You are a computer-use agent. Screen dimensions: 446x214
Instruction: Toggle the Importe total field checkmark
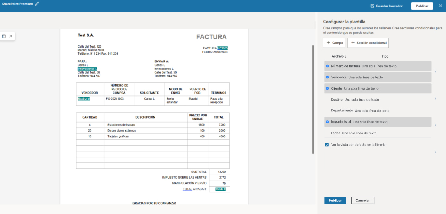point(327,122)
